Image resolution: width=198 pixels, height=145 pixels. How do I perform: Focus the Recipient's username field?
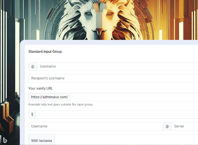(x=112, y=78)
